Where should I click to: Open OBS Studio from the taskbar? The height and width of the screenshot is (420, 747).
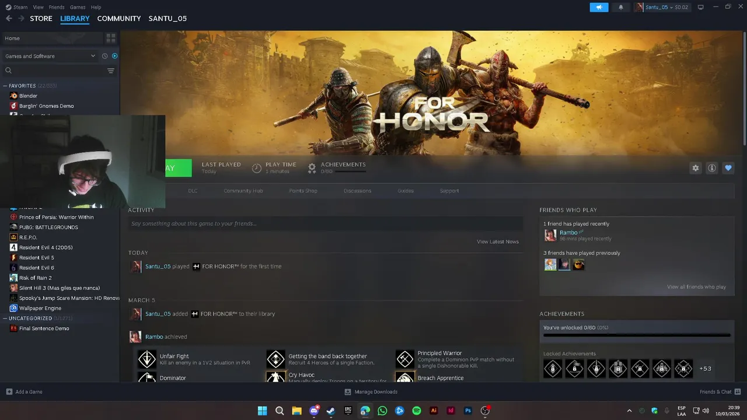pos(485,411)
